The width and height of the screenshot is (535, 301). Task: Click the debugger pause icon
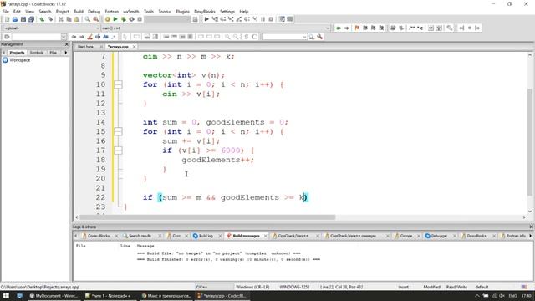[x=262, y=19]
